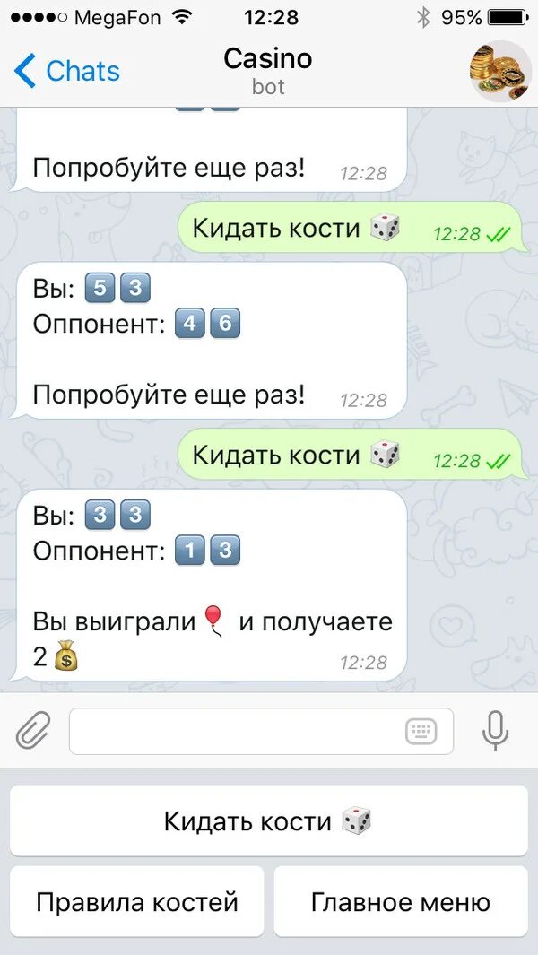Focus the message input field
The image size is (538, 955).
(x=262, y=731)
